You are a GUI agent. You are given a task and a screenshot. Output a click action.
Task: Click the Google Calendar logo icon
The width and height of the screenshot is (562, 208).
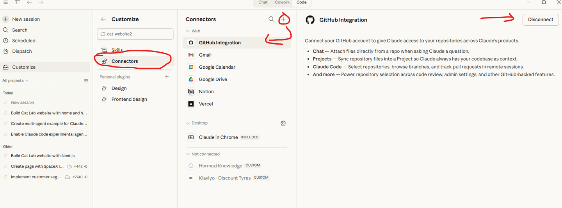(191, 67)
